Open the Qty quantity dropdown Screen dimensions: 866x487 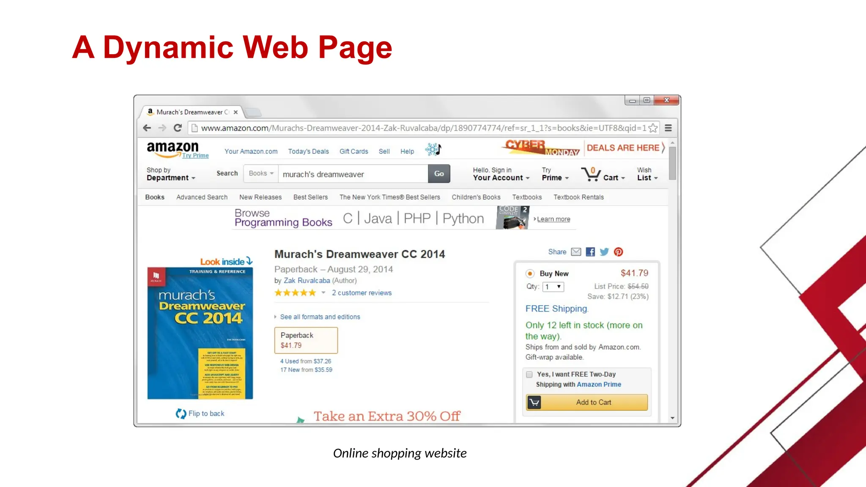(x=553, y=287)
